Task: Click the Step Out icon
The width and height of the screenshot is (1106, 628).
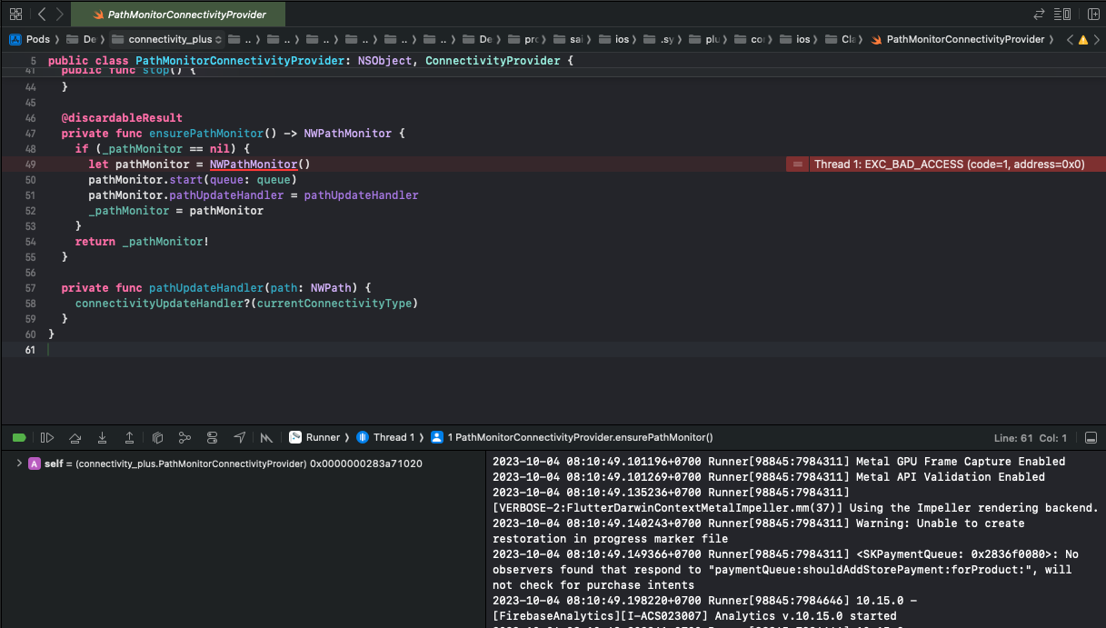Action: pyautogui.click(x=129, y=437)
